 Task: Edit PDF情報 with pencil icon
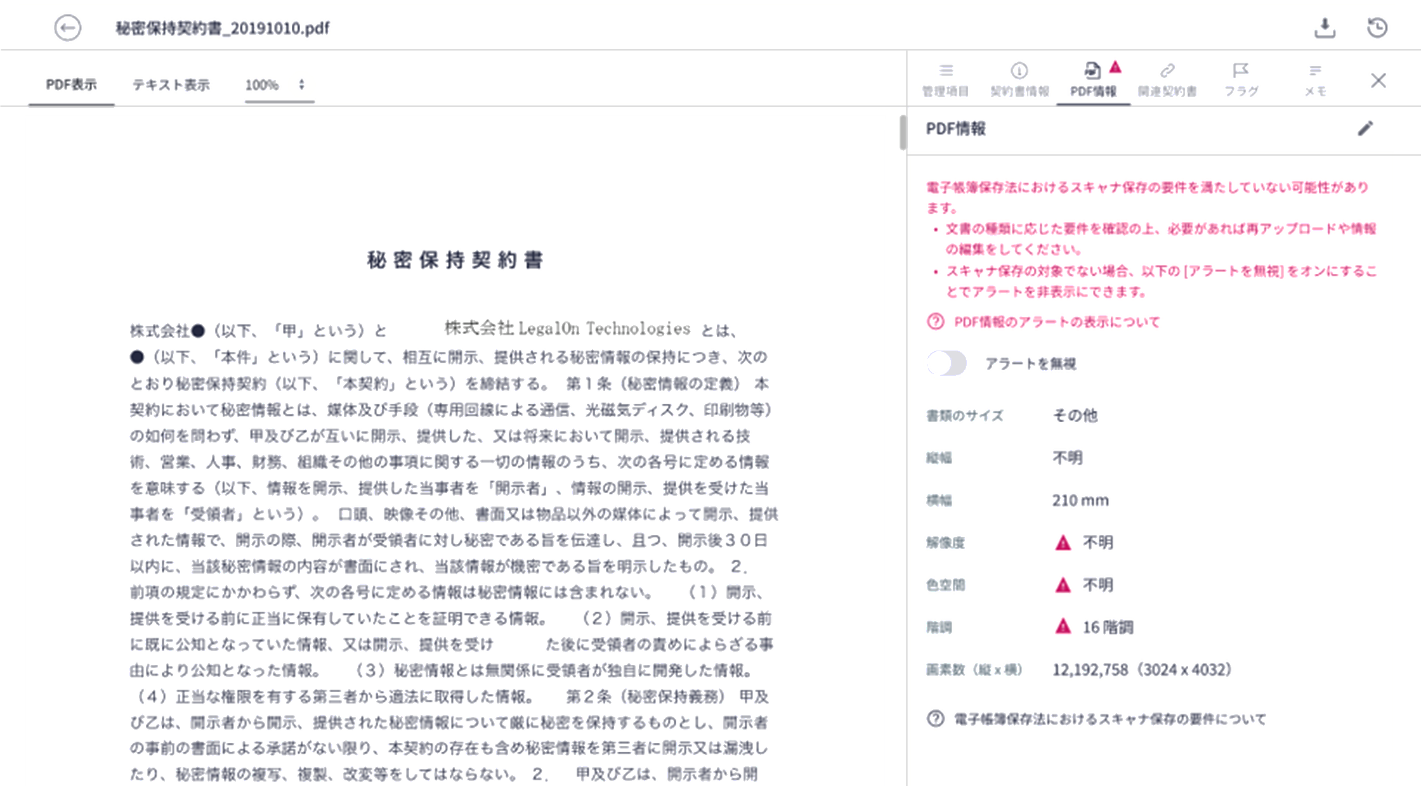click(1365, 129)
